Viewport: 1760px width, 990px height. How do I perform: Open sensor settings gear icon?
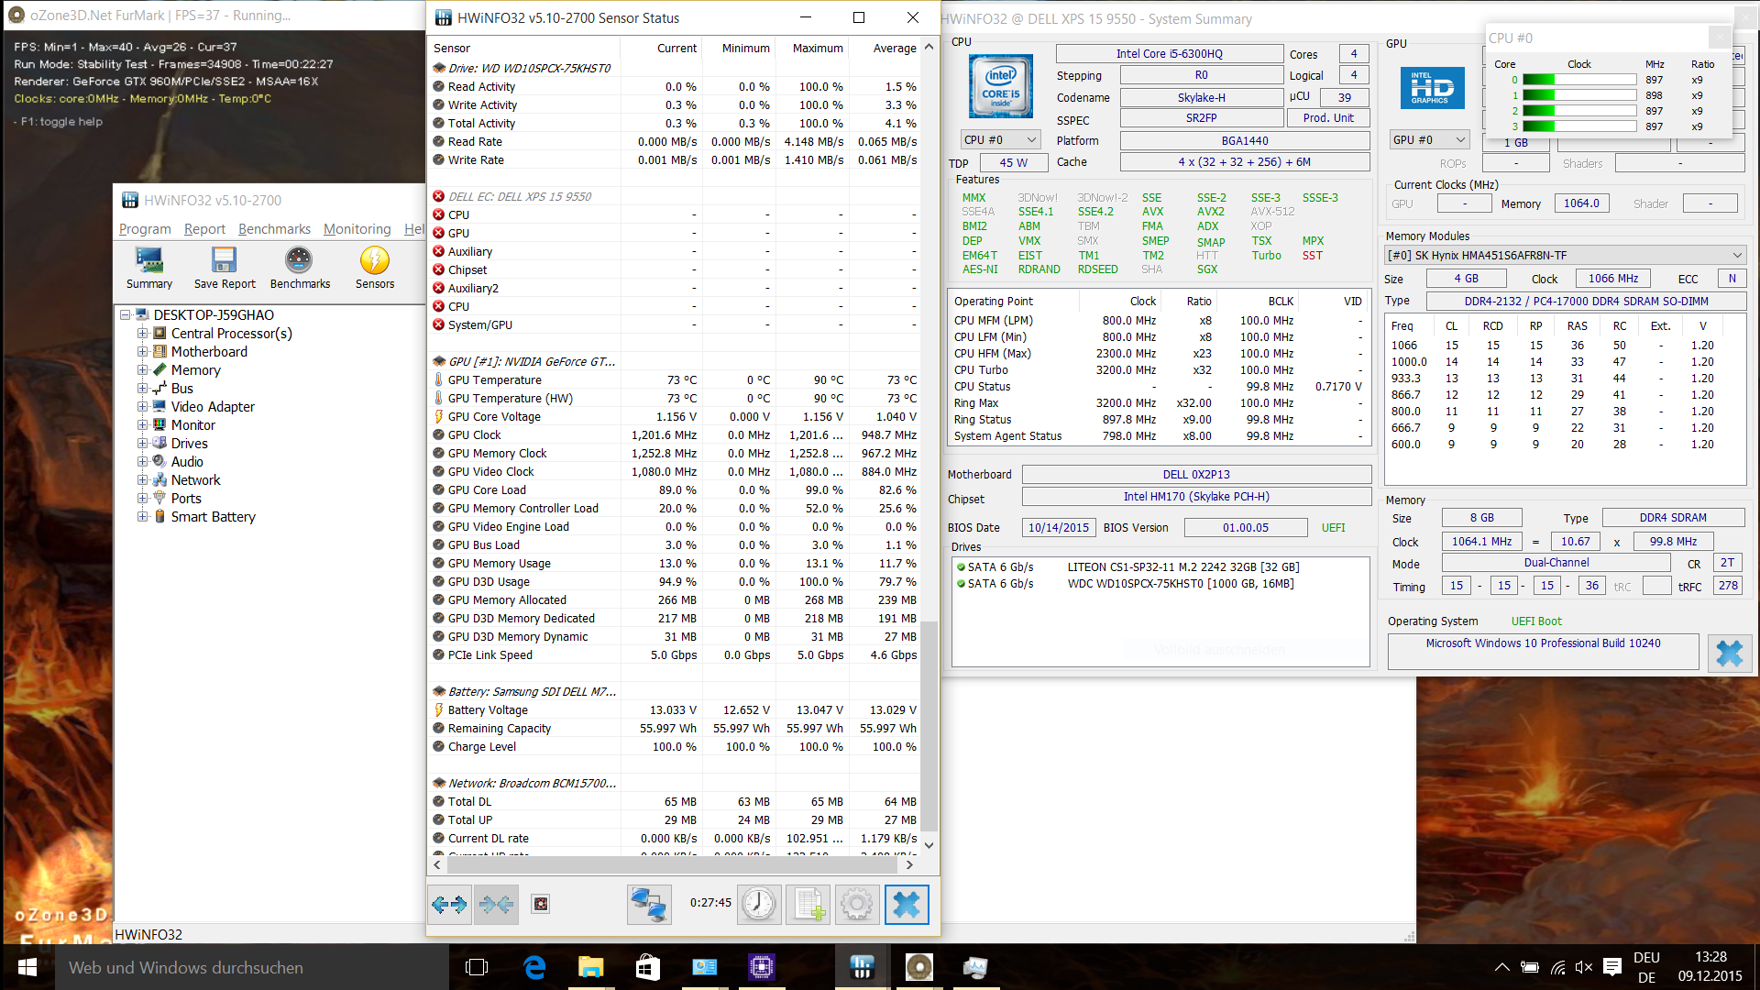click(856, 905)
